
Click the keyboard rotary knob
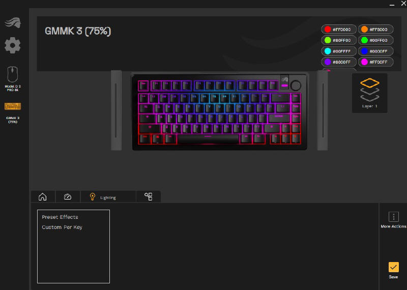point(296,85)
